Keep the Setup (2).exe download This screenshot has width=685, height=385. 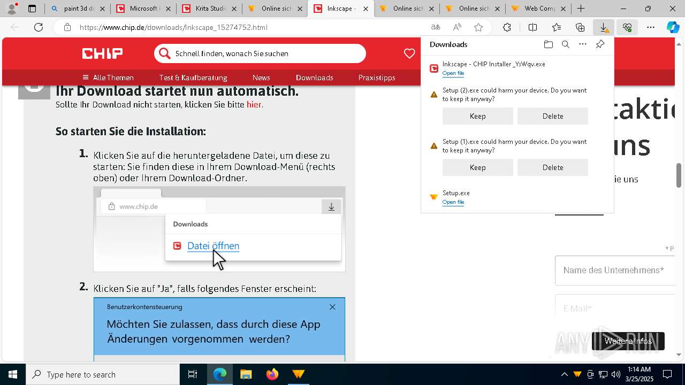478,116
